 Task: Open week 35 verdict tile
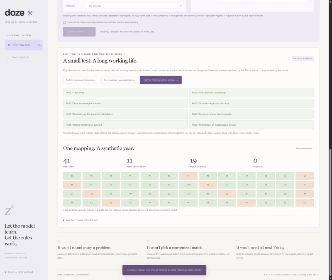(x=227, y=194)
